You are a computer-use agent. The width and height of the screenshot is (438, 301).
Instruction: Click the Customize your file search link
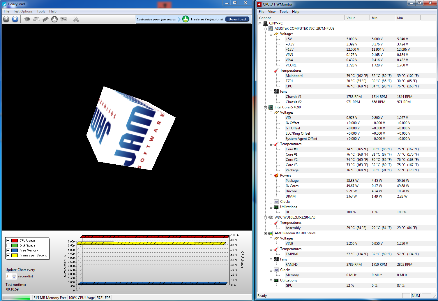pos(156,19)
